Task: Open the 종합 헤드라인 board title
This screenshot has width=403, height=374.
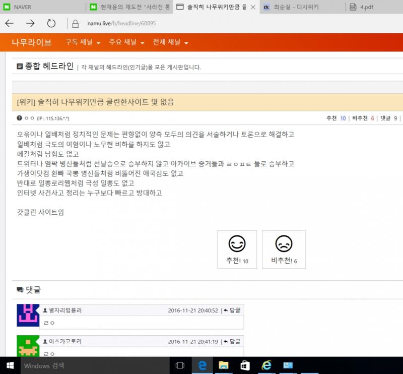Action: point(49,66)
